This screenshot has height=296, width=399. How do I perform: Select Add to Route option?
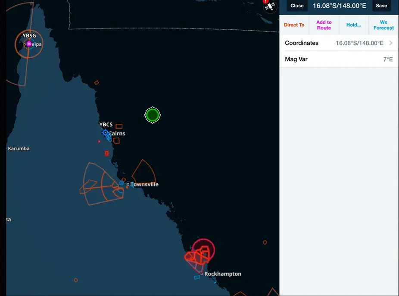pos(324,25)
